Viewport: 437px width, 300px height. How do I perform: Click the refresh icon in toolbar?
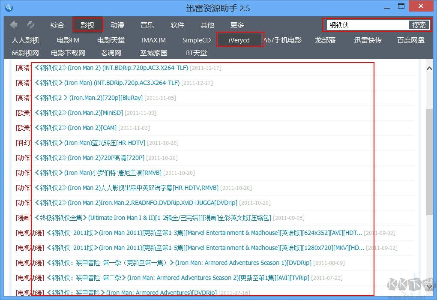pyautogui.click(x=31, y=25)
